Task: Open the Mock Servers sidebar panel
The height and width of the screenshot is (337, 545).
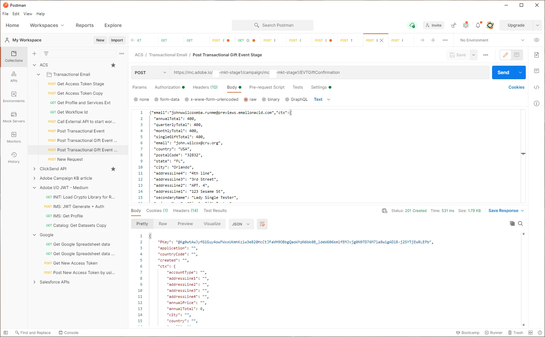Action: tap(14, 117)
